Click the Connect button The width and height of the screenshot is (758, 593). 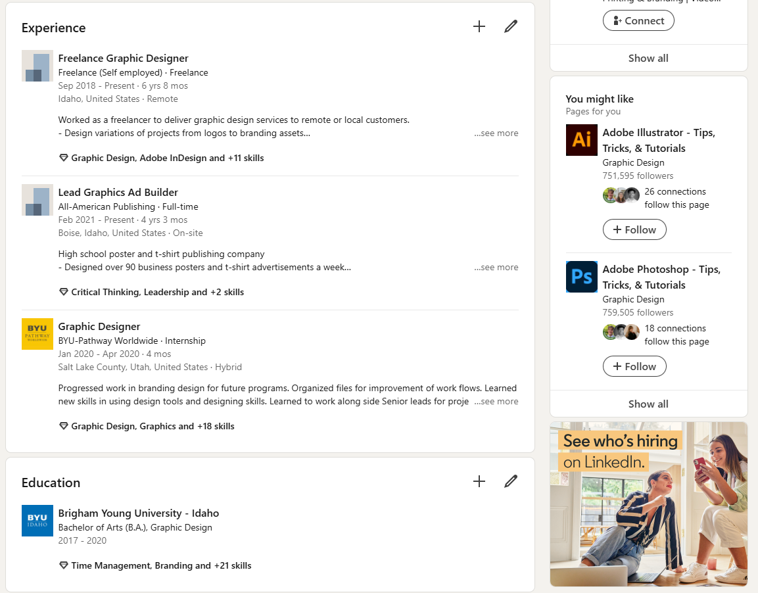click(x=638, y=21)
